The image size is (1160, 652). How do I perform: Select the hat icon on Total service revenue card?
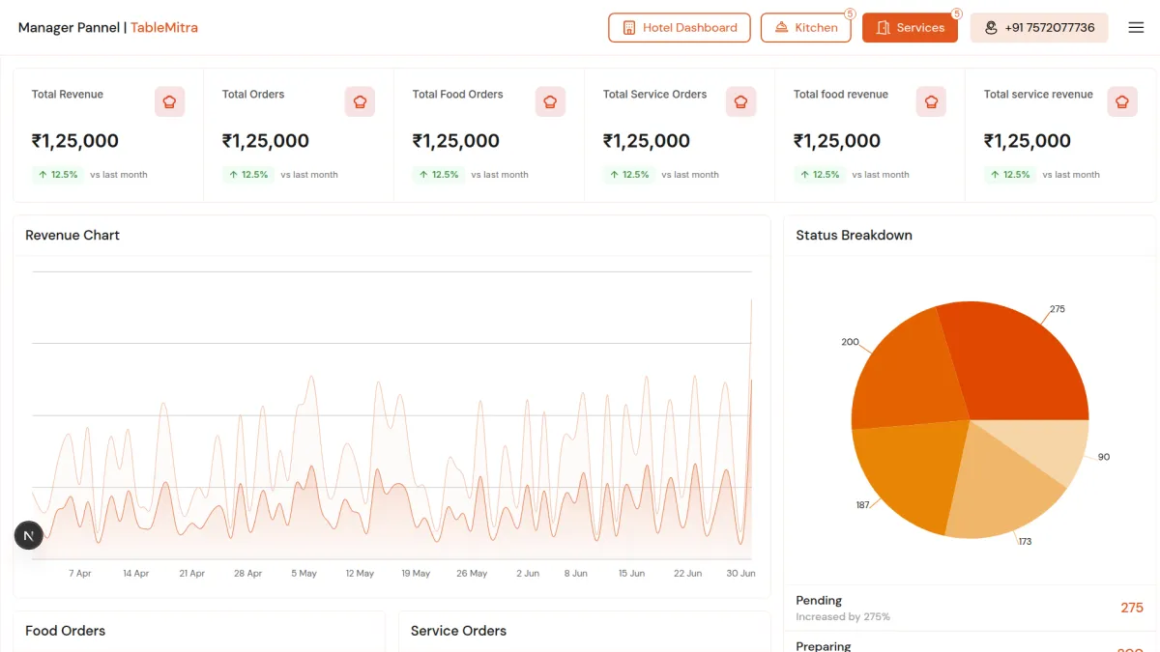(1122, 101)
